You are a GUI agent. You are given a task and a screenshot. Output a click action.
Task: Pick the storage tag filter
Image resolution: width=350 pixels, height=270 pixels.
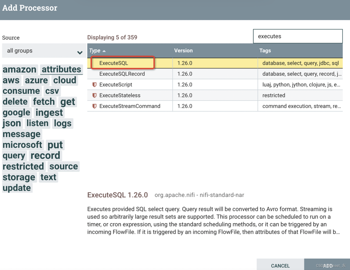(19, 177)
